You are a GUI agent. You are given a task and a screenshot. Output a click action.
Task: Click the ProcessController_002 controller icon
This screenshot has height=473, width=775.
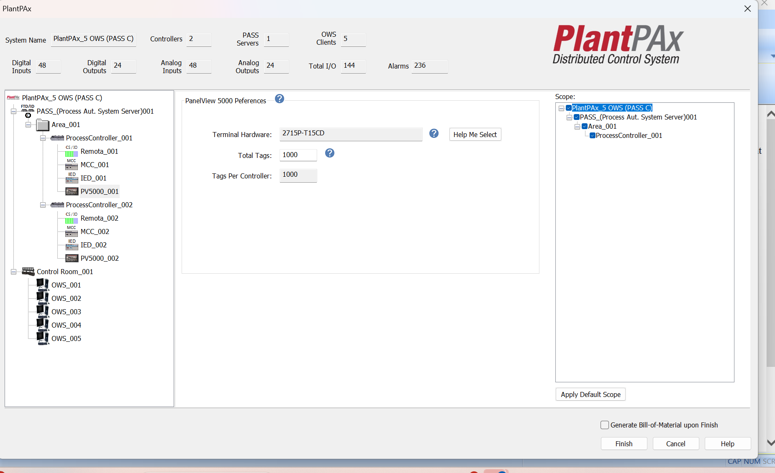pyautogui.click(x=57, y=205)
